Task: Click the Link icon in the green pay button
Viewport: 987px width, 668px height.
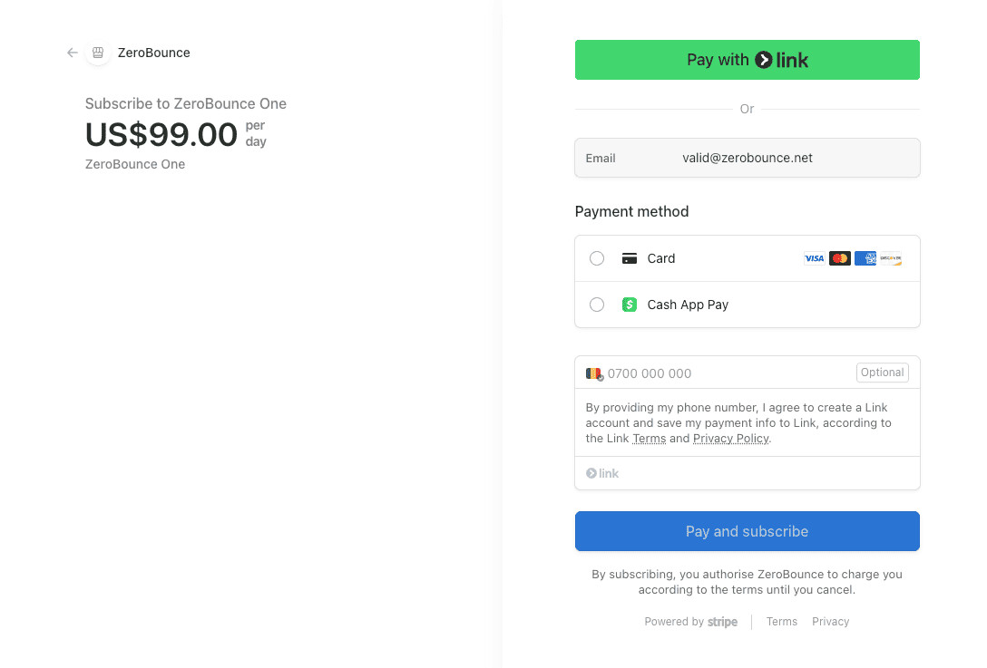Action: (x=767, y=59)
